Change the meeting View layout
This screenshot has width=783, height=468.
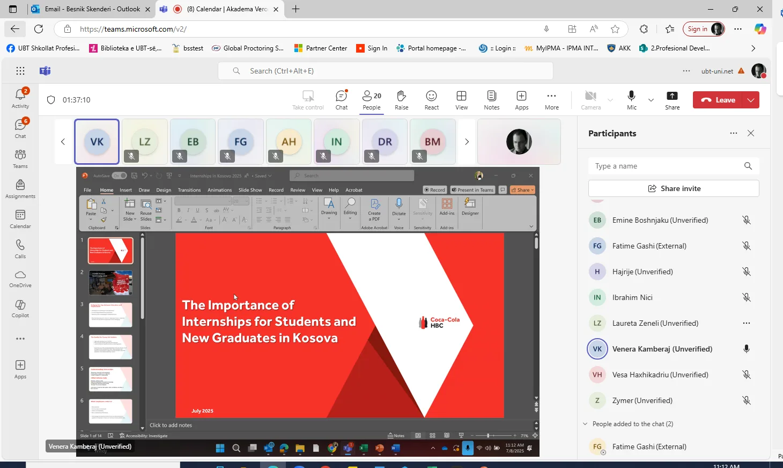coord(461,100)
